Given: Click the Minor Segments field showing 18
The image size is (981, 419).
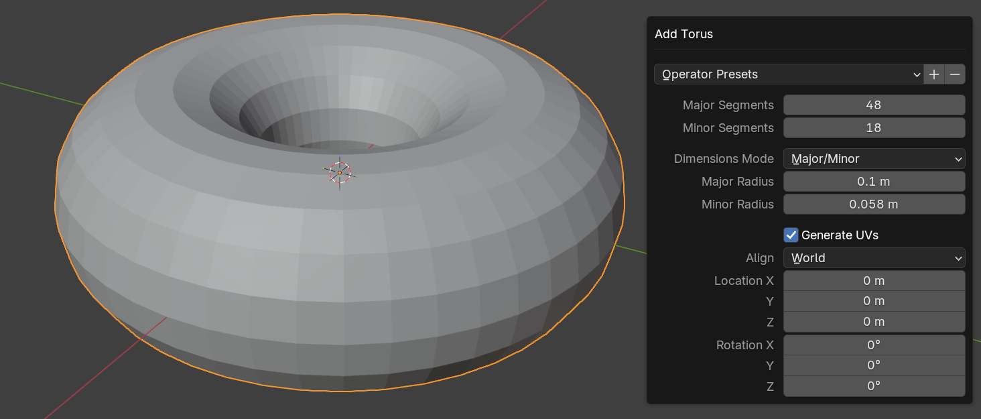Looking at the screenshot, I should coord(874,128).
